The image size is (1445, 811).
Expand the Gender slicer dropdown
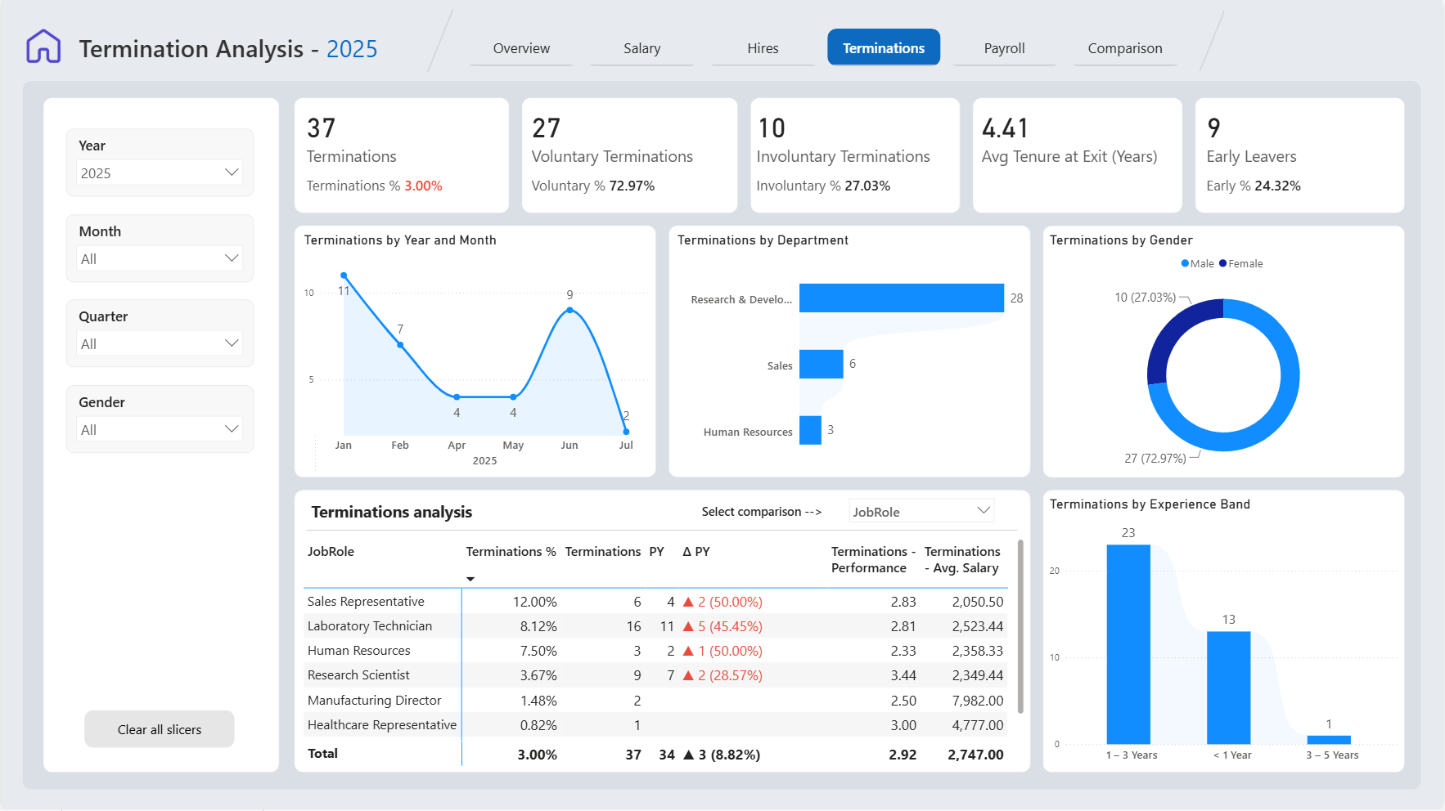coord(160,429)
